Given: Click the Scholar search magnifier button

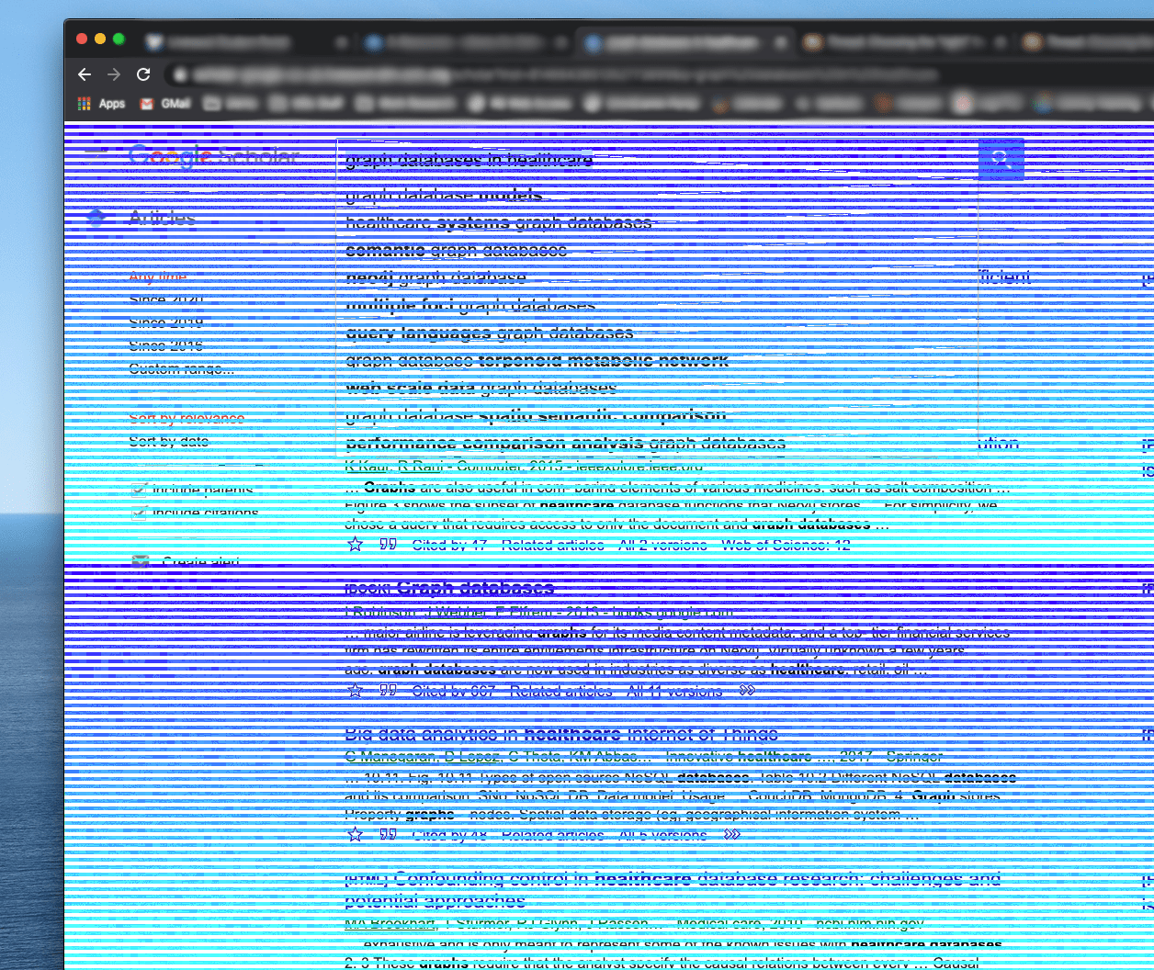Looking at the screenshot, I should (1001, 158).
